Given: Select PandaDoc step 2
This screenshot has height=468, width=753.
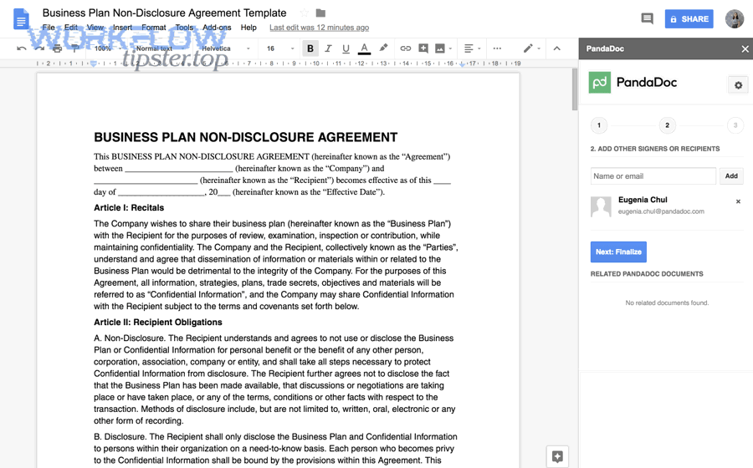Looking at the screenshot, I should 667,125.
